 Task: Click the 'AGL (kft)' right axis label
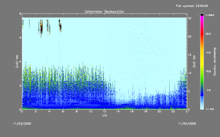194,61
